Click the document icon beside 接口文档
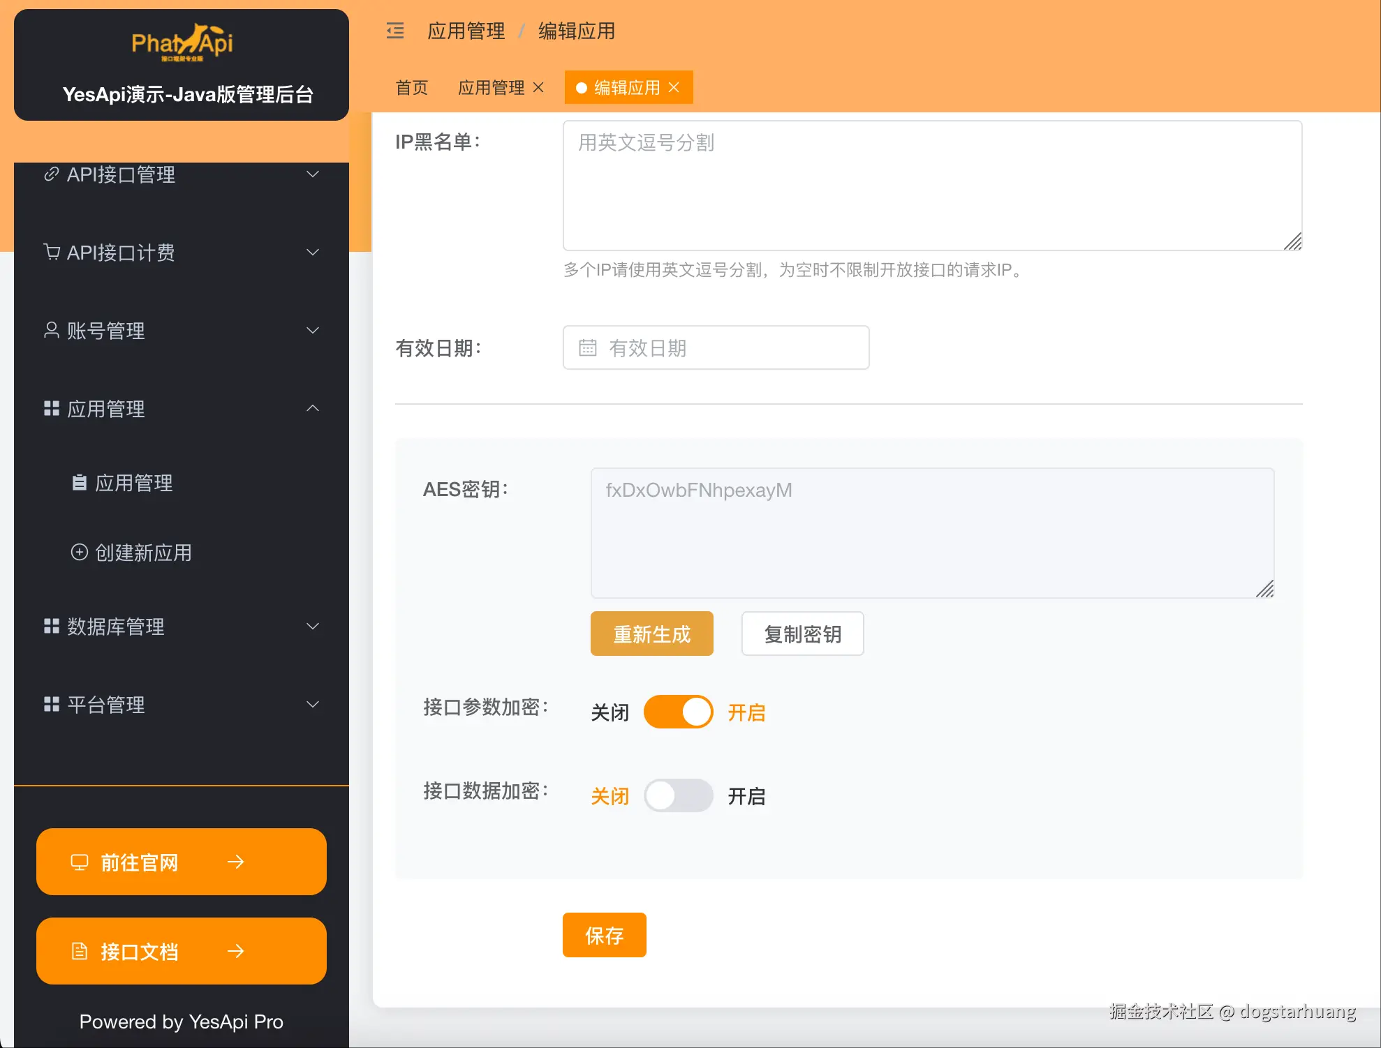 coord(79,951)
